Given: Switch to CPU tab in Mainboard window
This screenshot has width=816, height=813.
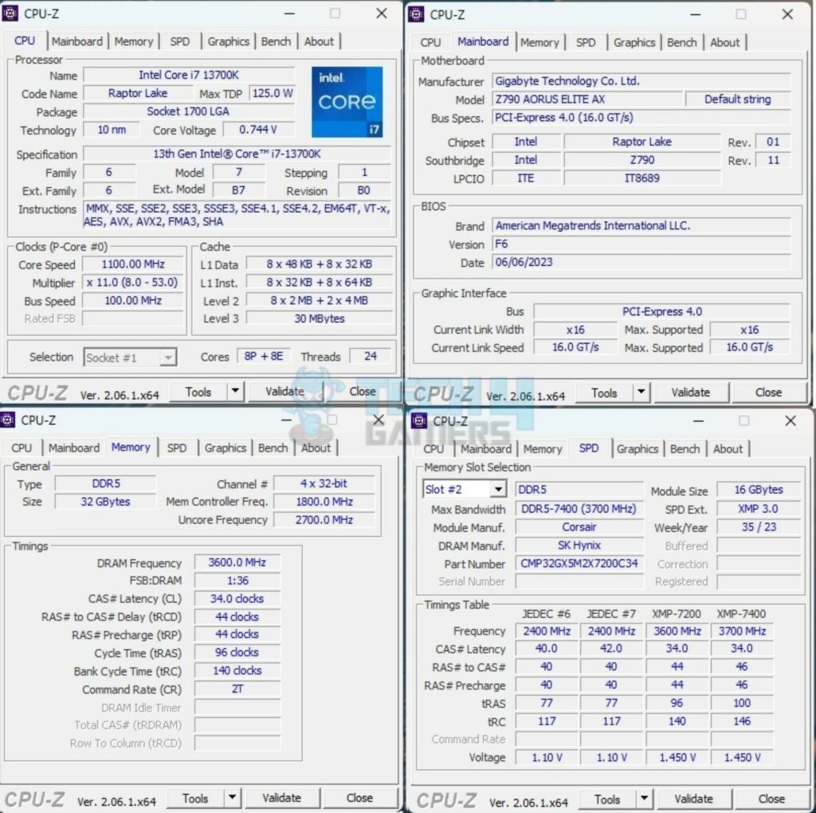Looking at the screenshot, I should coord(430,43).
